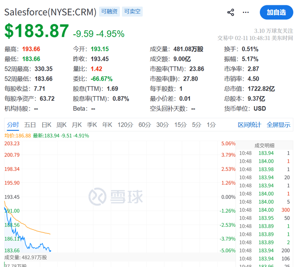Viewport: 299px width, 267px height.
Task: Switch to 60分 interval tab
Action: click(145, 125)
